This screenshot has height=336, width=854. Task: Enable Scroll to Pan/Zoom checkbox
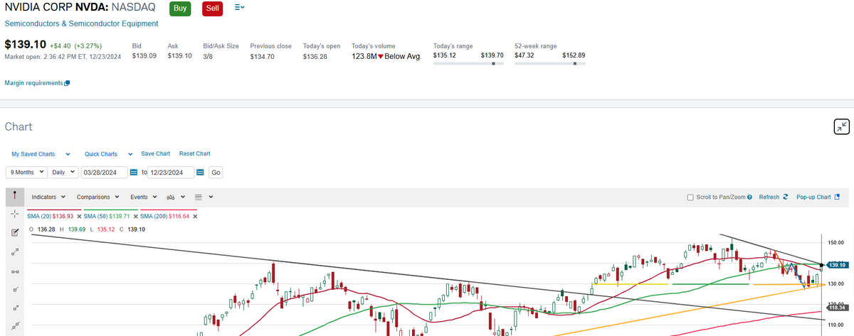[690, 197]
